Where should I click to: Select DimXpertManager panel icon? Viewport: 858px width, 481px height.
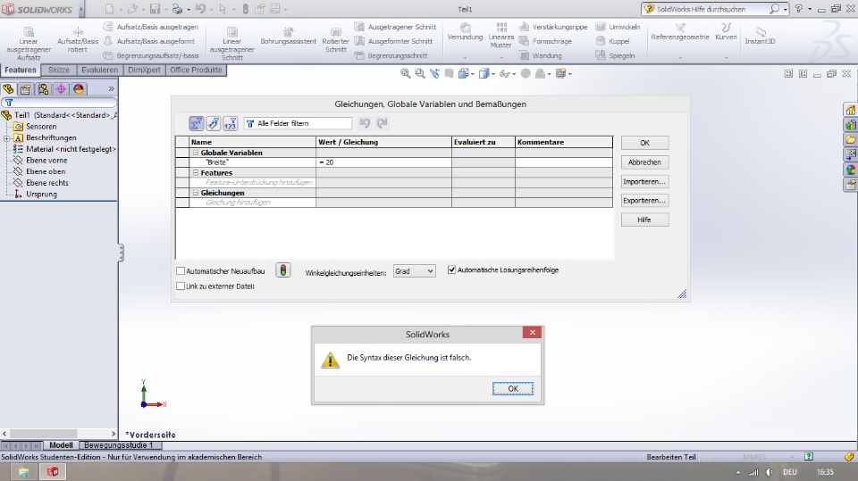(x=61, y=88)
